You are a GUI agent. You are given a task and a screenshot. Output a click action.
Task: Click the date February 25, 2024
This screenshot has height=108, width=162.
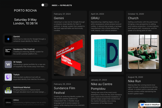coord(62,84)
